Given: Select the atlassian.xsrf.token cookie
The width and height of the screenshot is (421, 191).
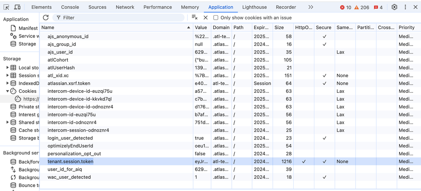Looking at the screenshot, I should (230, 83).
